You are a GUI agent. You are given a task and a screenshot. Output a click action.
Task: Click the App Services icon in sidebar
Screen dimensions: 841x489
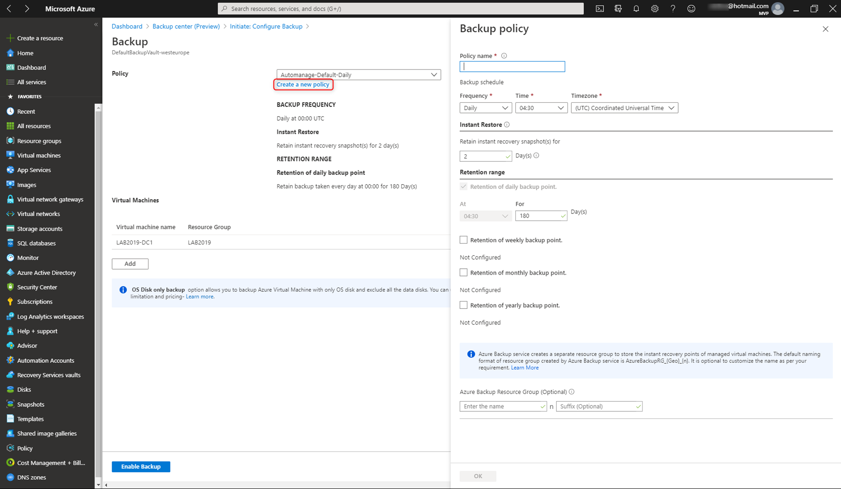point(10,170)
